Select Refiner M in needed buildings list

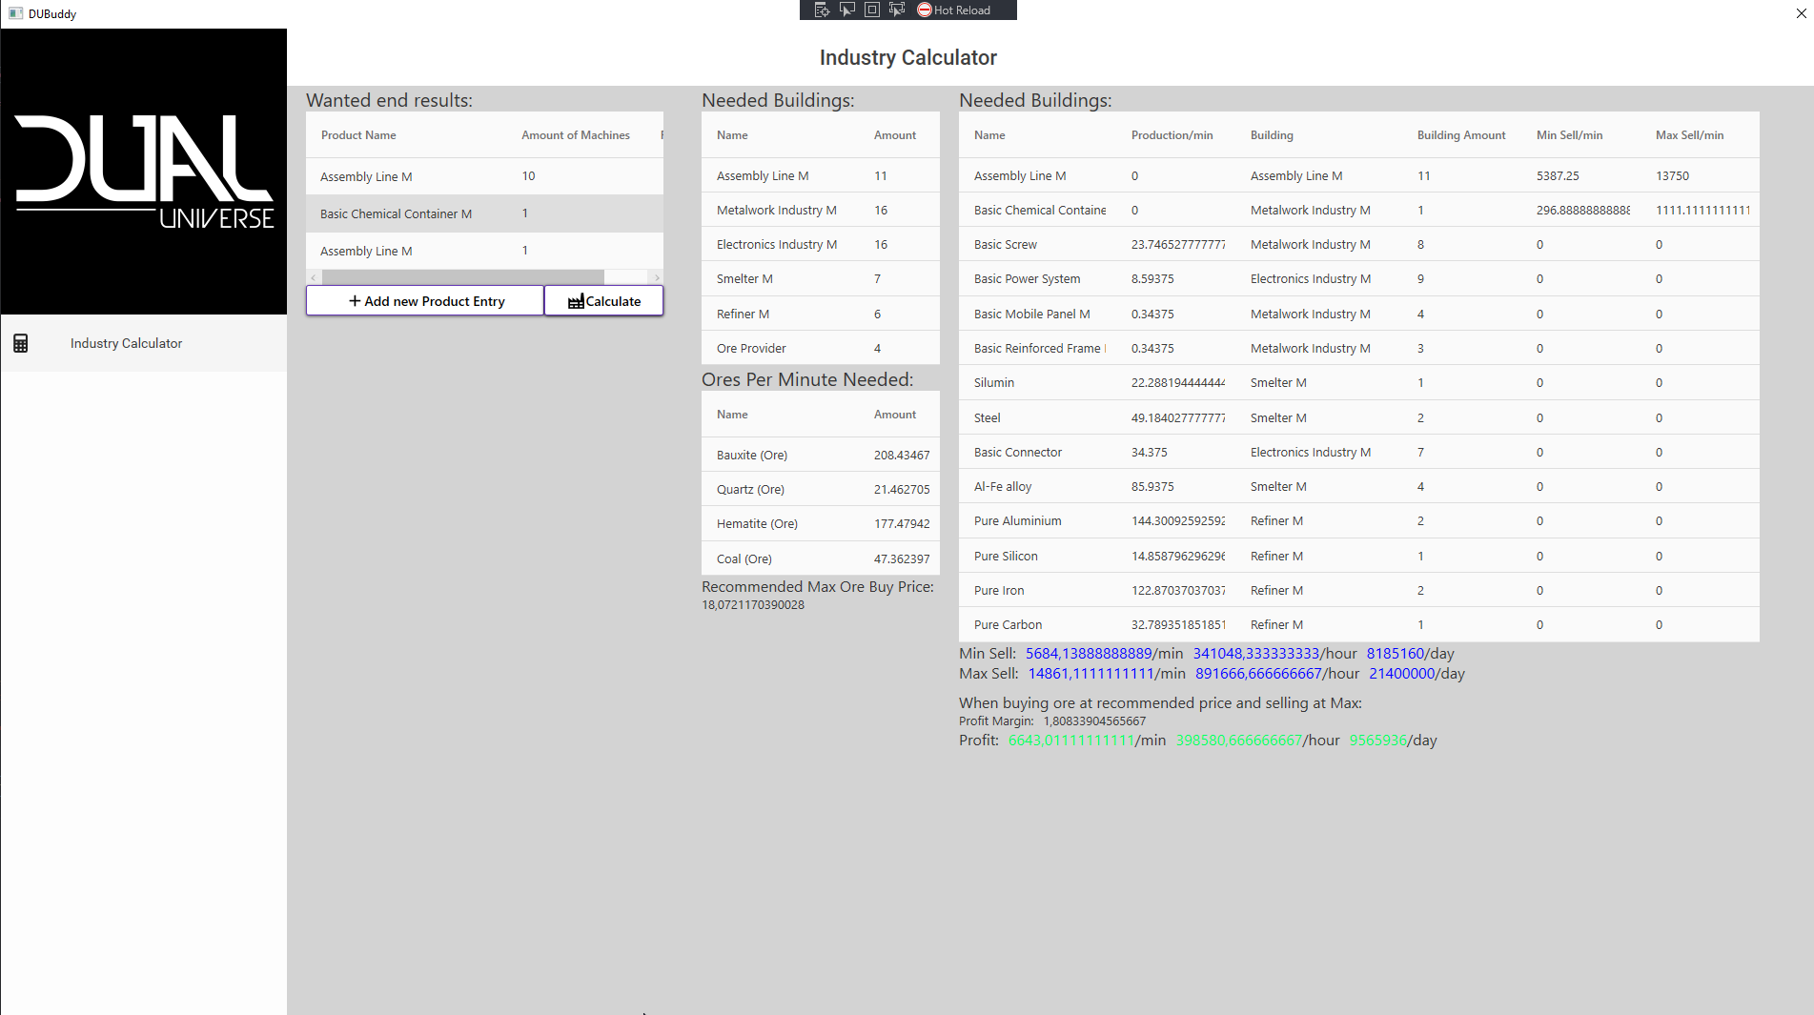click(x=821, y=314)
